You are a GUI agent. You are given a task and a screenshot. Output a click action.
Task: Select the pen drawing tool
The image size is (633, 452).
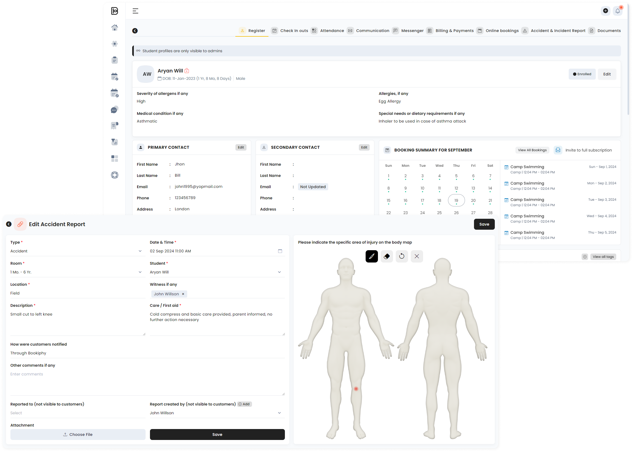(x=371, y=256)
